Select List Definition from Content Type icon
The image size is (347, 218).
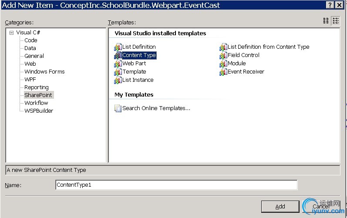(223, 47)
